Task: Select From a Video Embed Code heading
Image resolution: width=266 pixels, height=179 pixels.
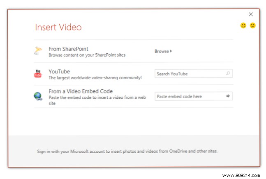Action: click(x=81, y=91)
